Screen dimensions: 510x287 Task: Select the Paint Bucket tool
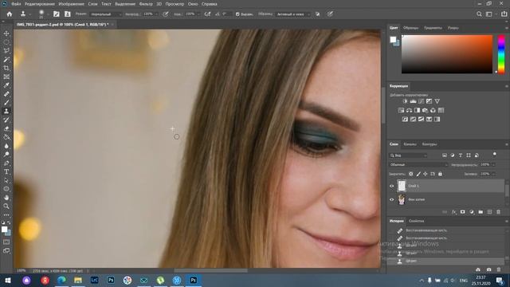[x=6, y=137]
